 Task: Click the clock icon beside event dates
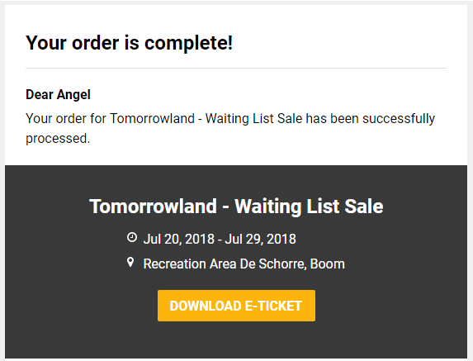[132, 237]
